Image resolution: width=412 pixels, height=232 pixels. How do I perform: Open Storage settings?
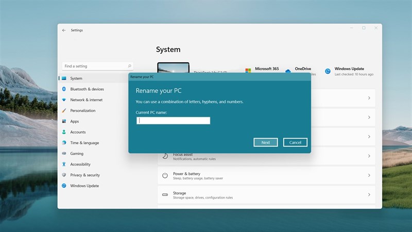[x=266, y=195]
